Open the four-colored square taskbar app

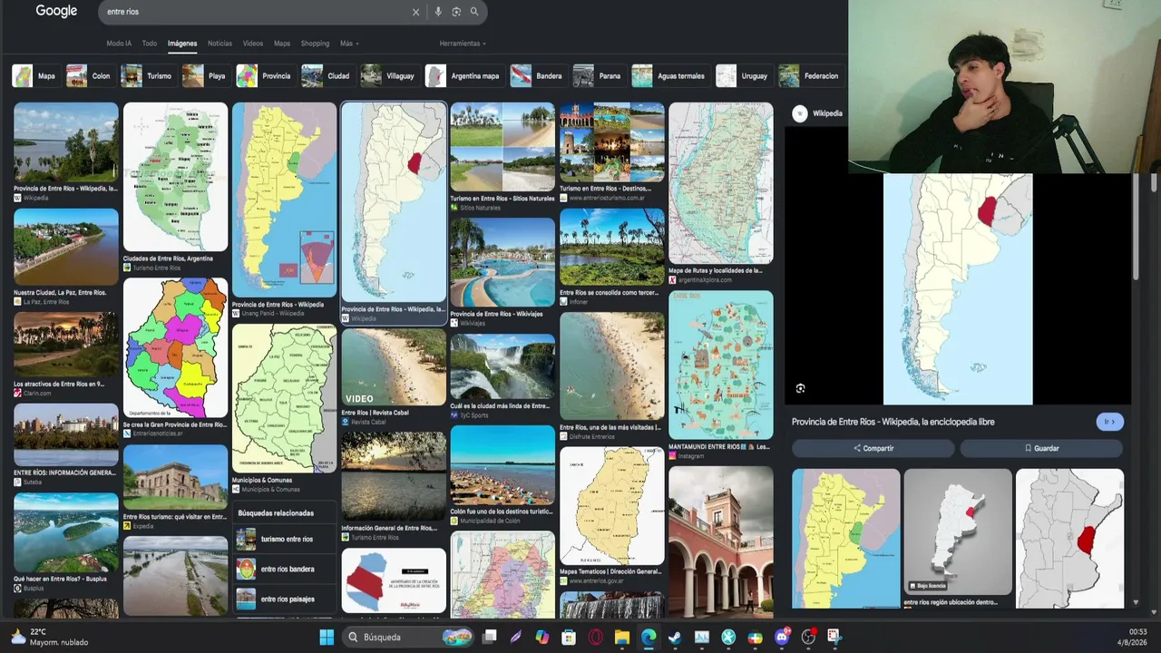pos(755,638)
